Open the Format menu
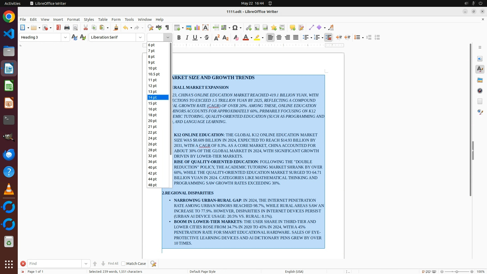This screenshot has height=274, width=487. [73, 20]
